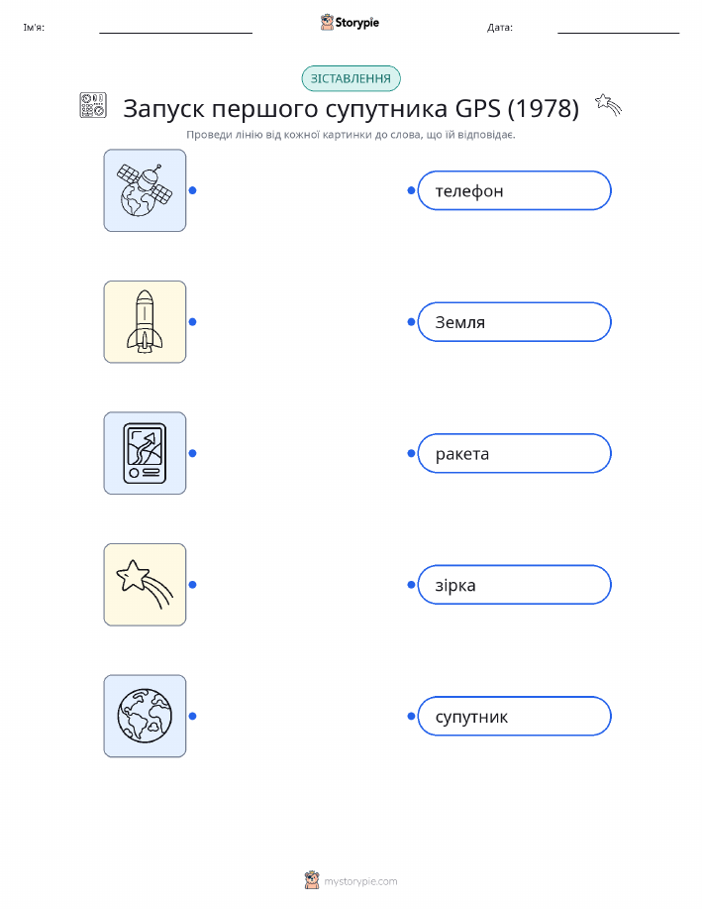Viewport: 702px width, 909px height.
Task: Click the name line after Ім'я
Action: 175,33
